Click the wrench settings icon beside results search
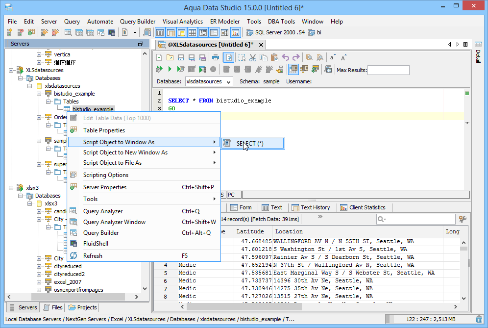Screen dimensions: 488x328 (463, 219)
